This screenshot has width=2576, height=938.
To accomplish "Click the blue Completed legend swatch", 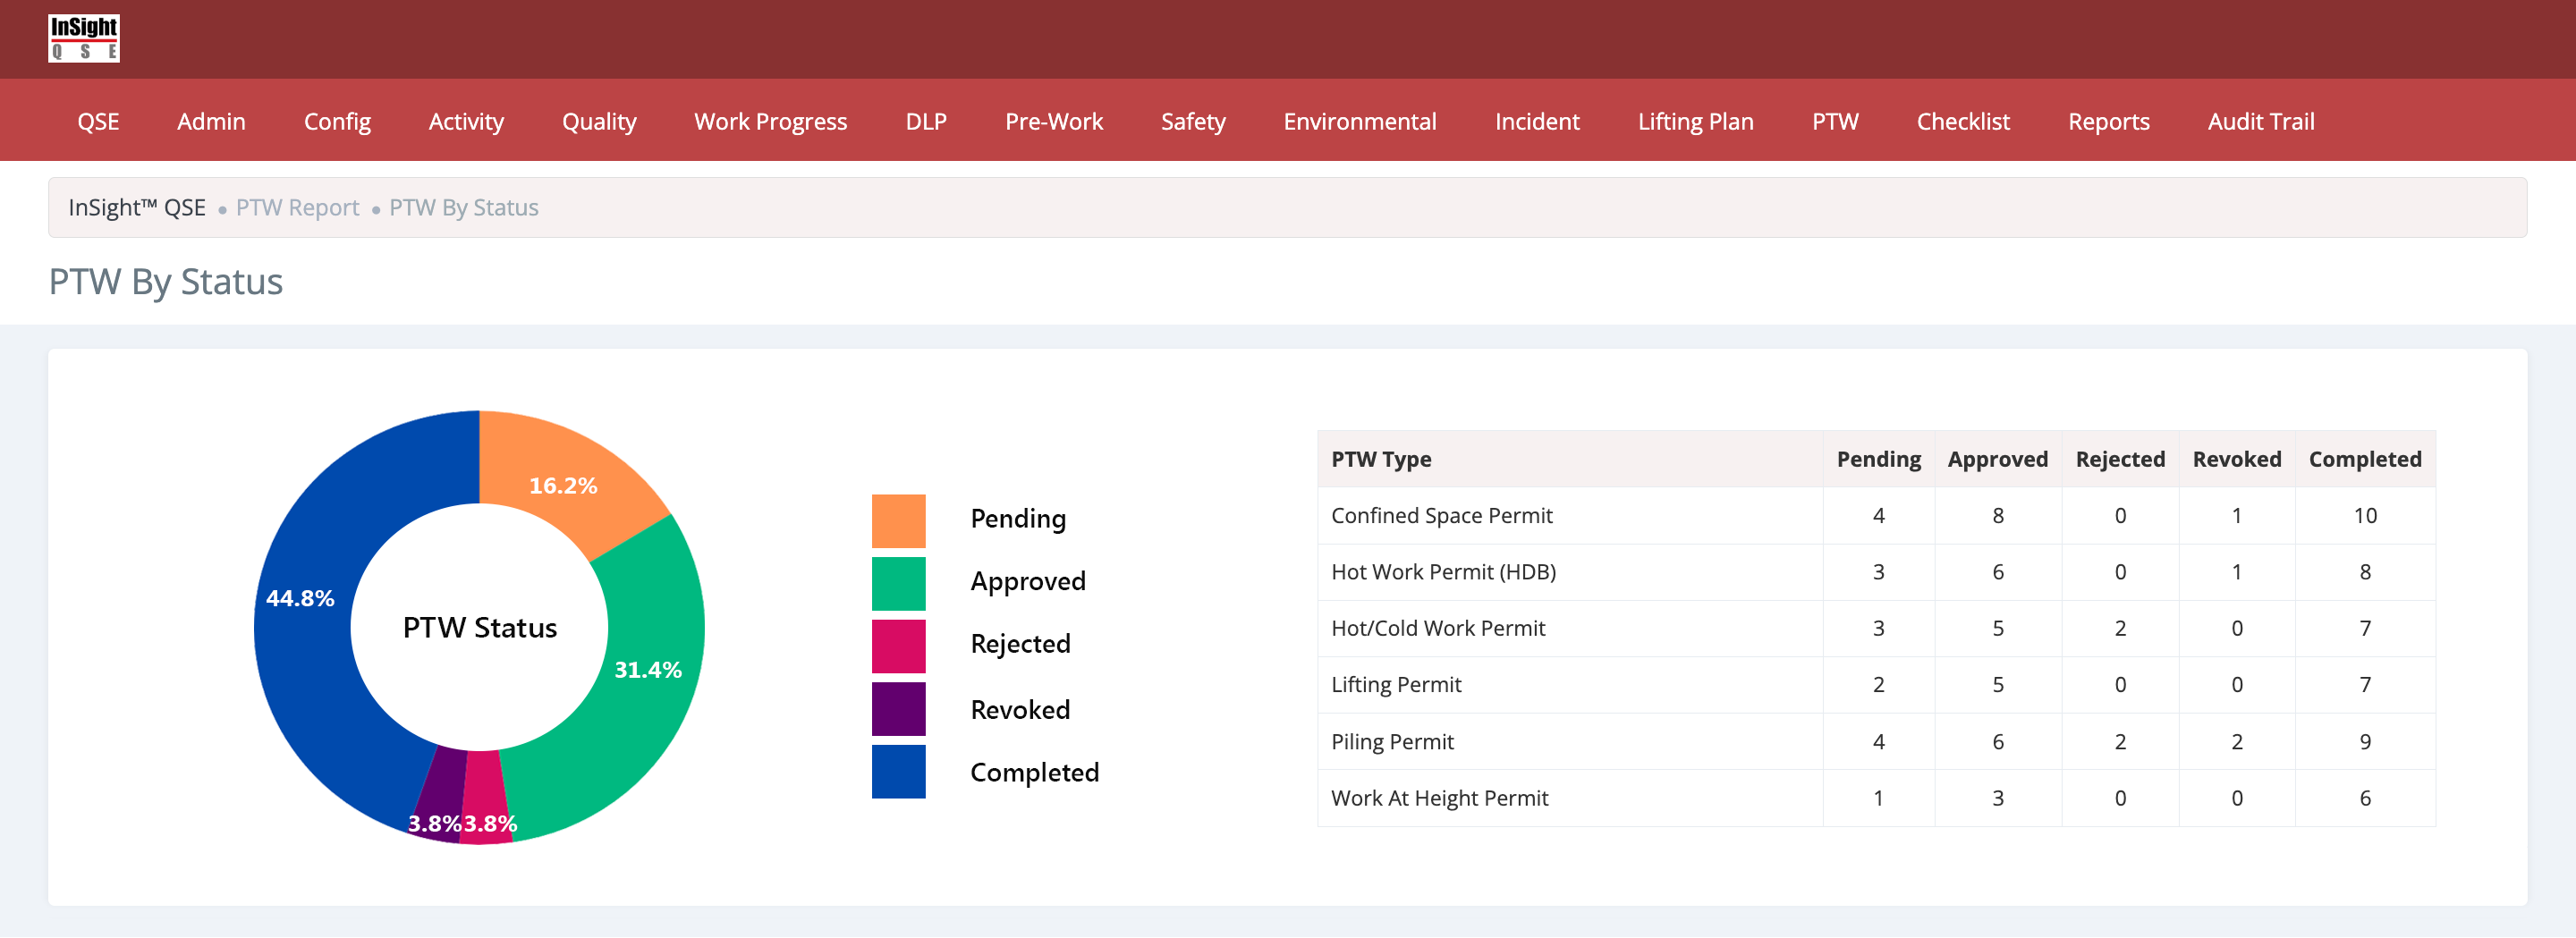I will point(898,772).
